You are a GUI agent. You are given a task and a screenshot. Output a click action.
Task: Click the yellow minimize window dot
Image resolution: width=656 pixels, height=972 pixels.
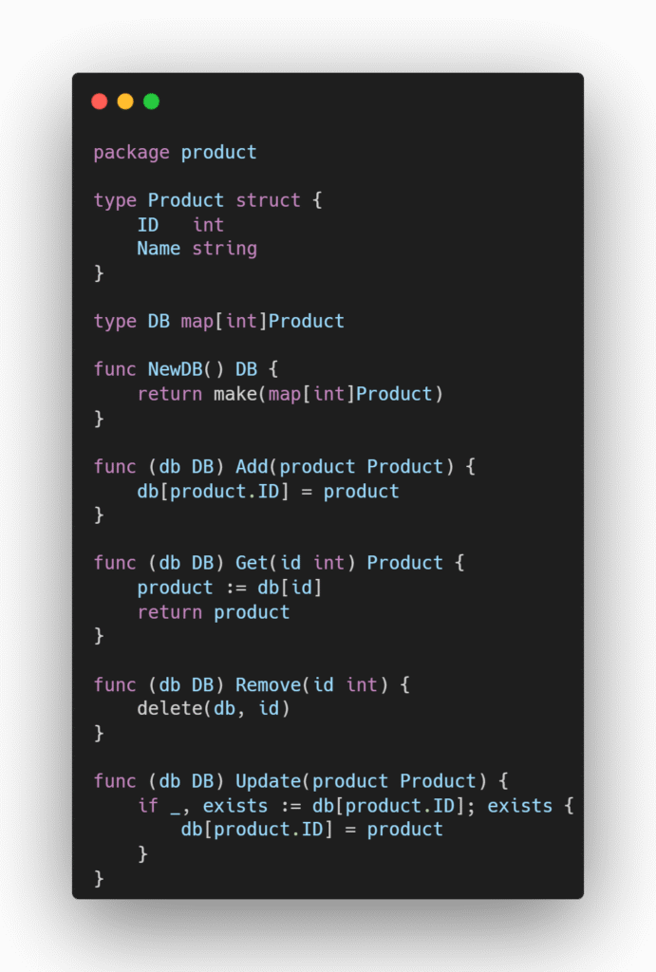[125, 102]
